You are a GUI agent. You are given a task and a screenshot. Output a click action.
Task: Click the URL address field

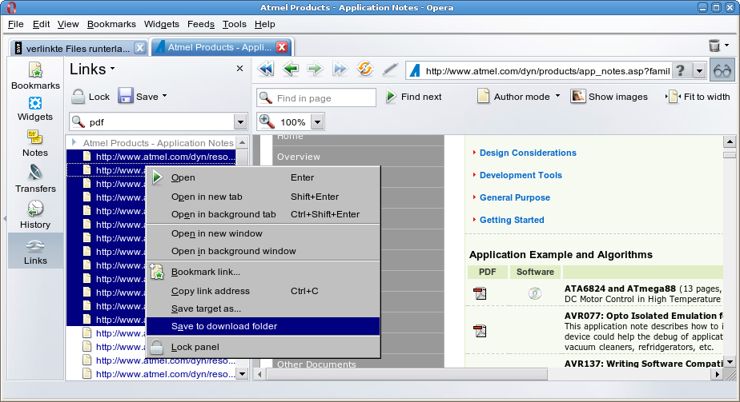coord(548,71)
